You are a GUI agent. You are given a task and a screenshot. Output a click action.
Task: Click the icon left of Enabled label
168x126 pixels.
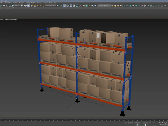pos(138,125)
